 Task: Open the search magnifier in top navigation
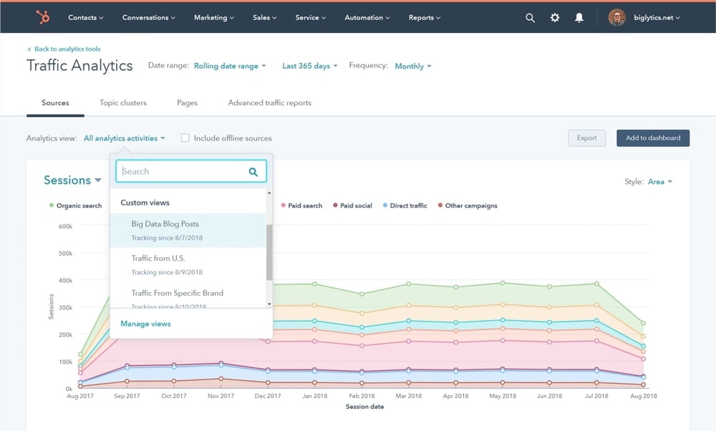coord(530,17)
